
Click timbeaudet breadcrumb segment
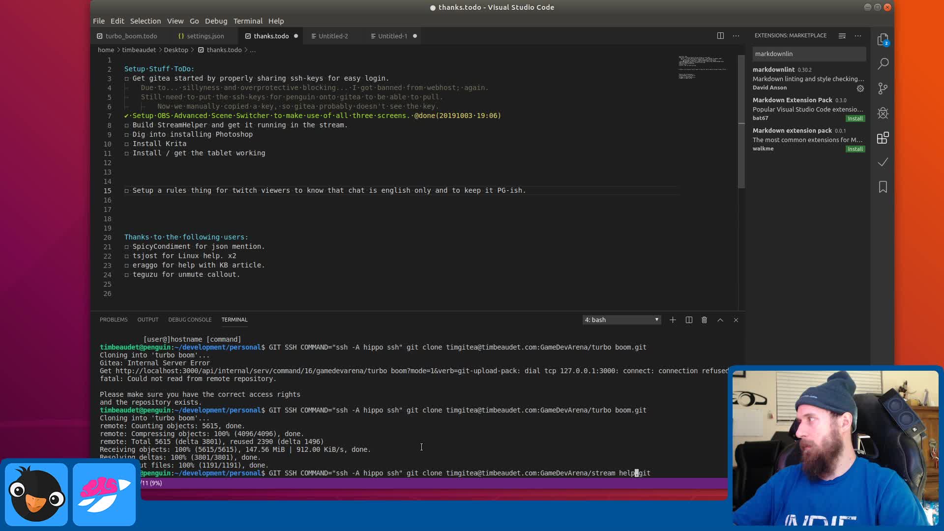pyautogui.click(x=139, y=50)
